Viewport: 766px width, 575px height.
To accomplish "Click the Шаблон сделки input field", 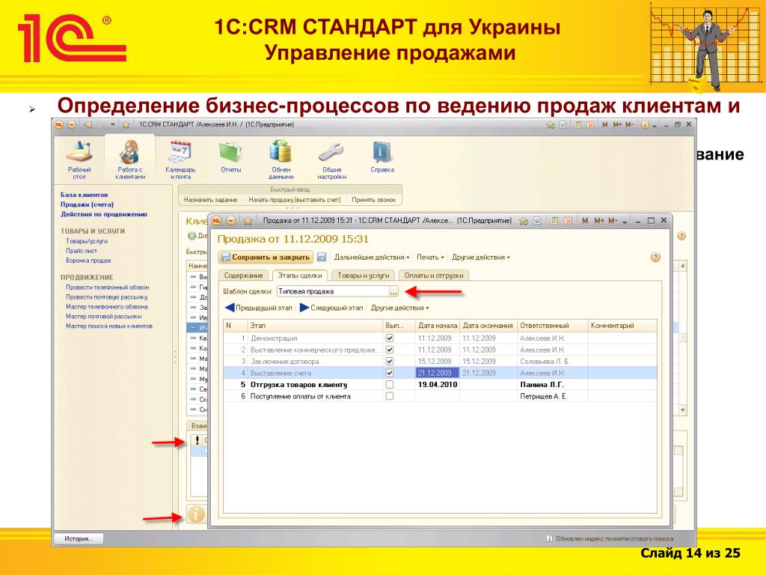I will coord(333,291).
